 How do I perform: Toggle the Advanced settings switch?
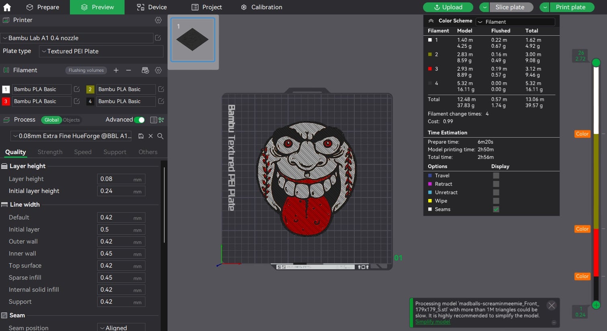coord(139,120)
